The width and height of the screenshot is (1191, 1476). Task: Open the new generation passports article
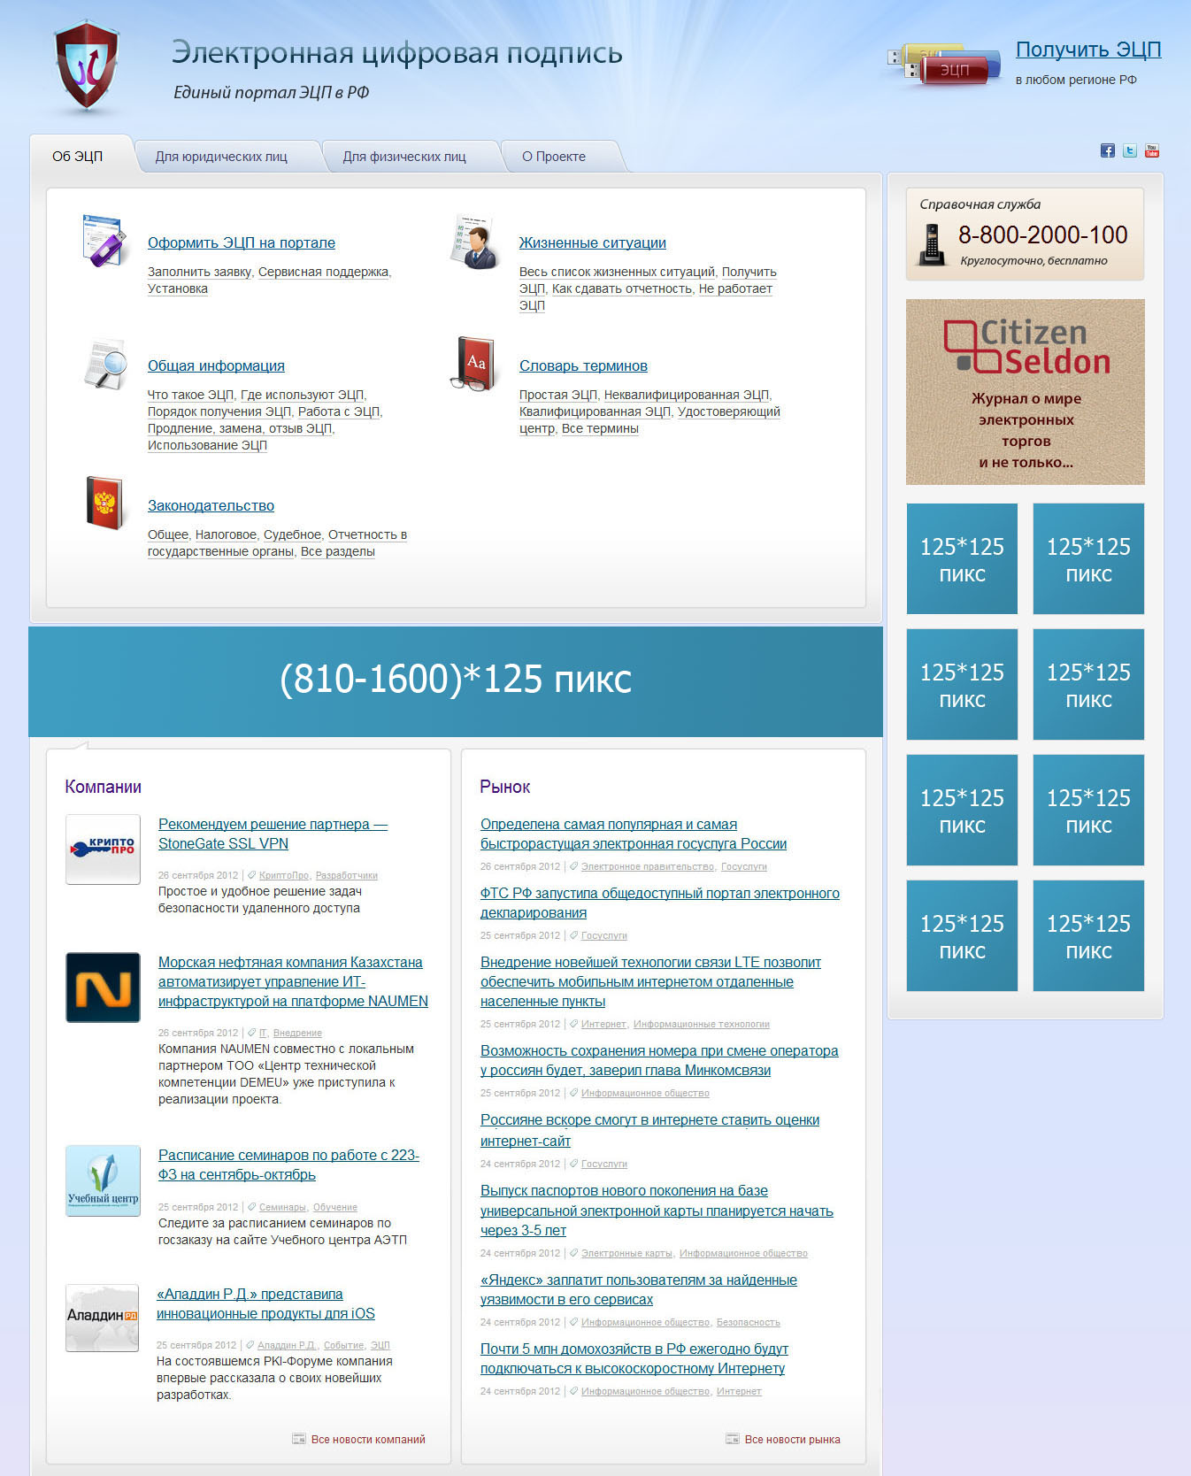657,1211
